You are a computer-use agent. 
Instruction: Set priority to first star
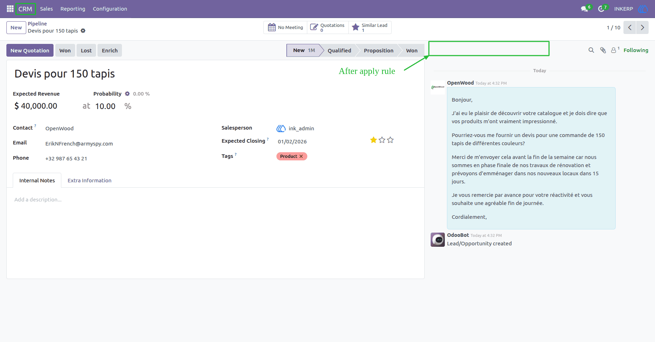pyautogui.click(x=373, y=140)
